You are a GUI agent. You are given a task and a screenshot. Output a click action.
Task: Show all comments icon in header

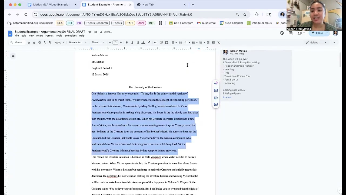(291, 33)
